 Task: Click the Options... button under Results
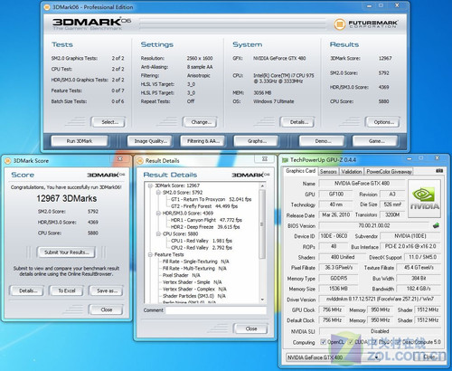click(x=383, y=122)
